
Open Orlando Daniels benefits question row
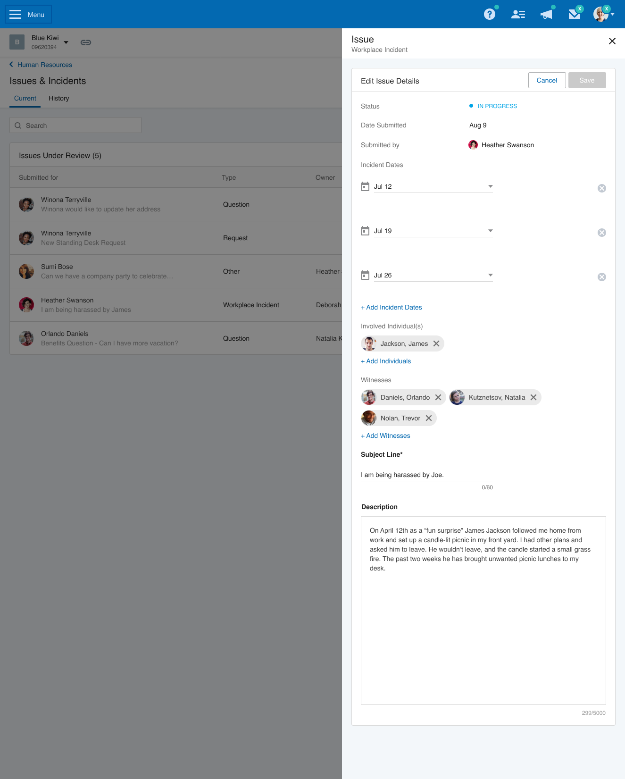pos(175,338)
